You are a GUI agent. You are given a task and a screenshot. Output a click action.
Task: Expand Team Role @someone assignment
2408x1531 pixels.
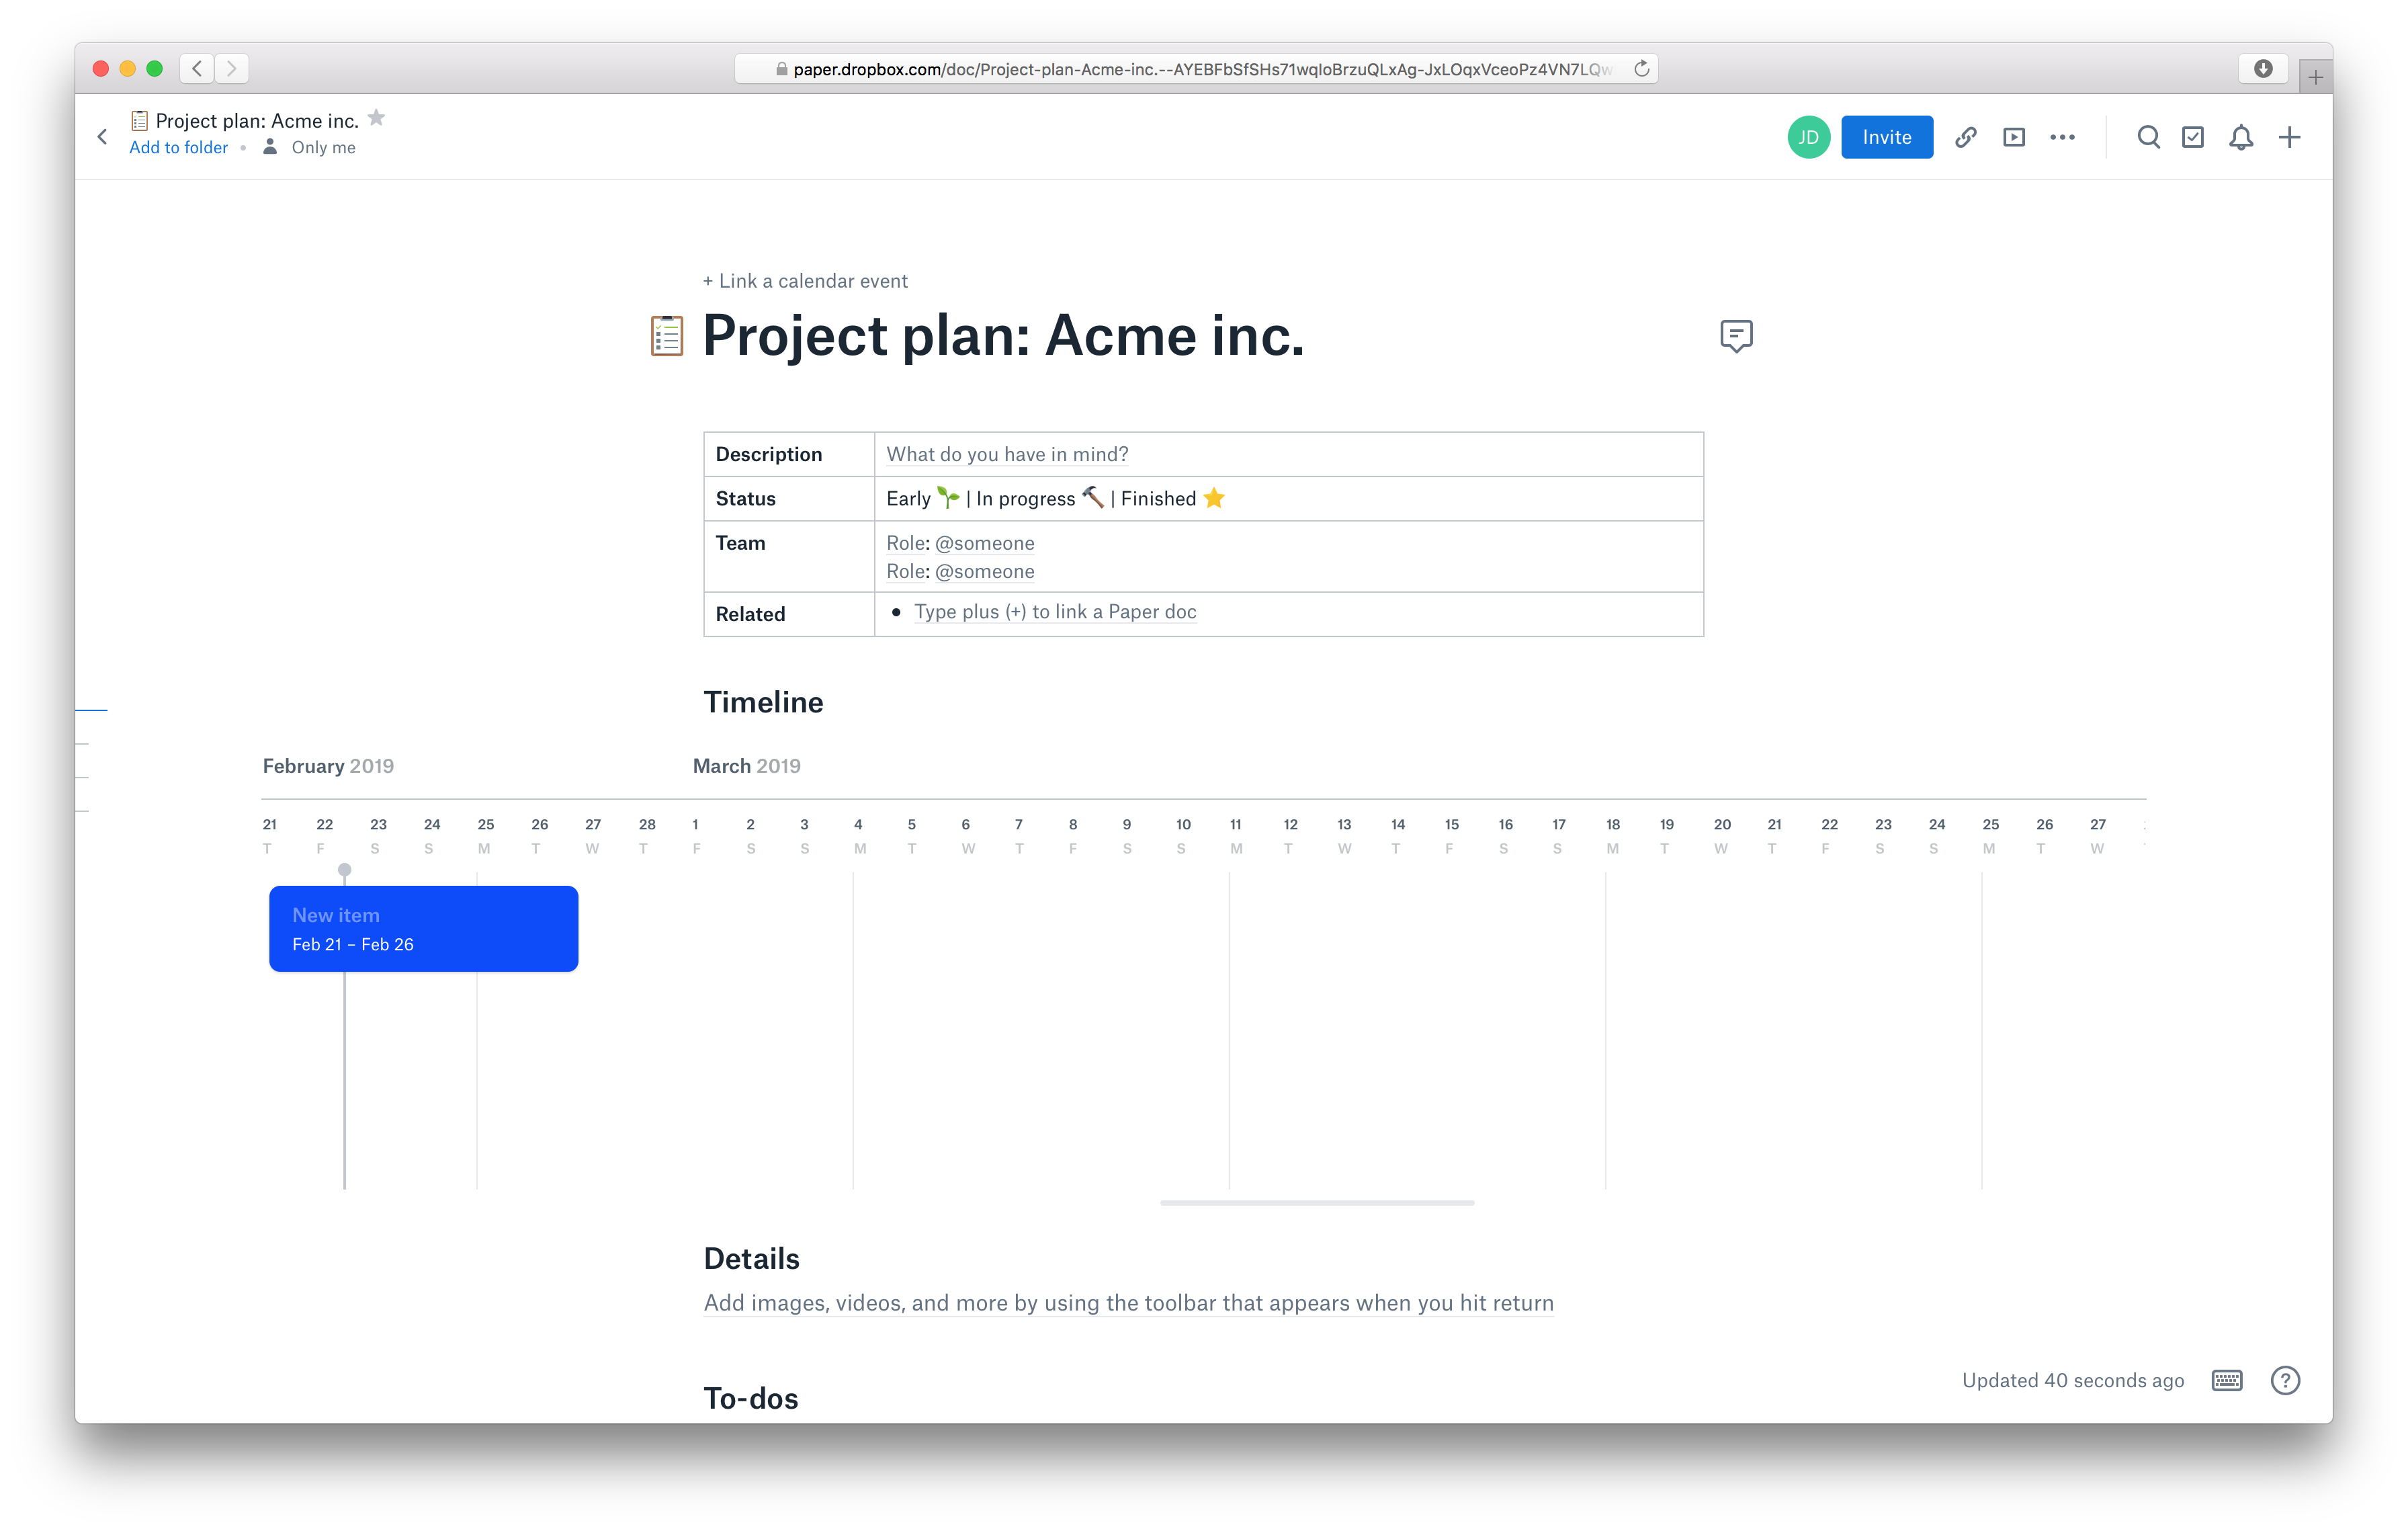(x=960, y=542)
